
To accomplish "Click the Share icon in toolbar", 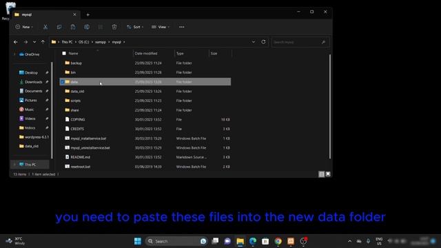I will click(x=101, y=27).
